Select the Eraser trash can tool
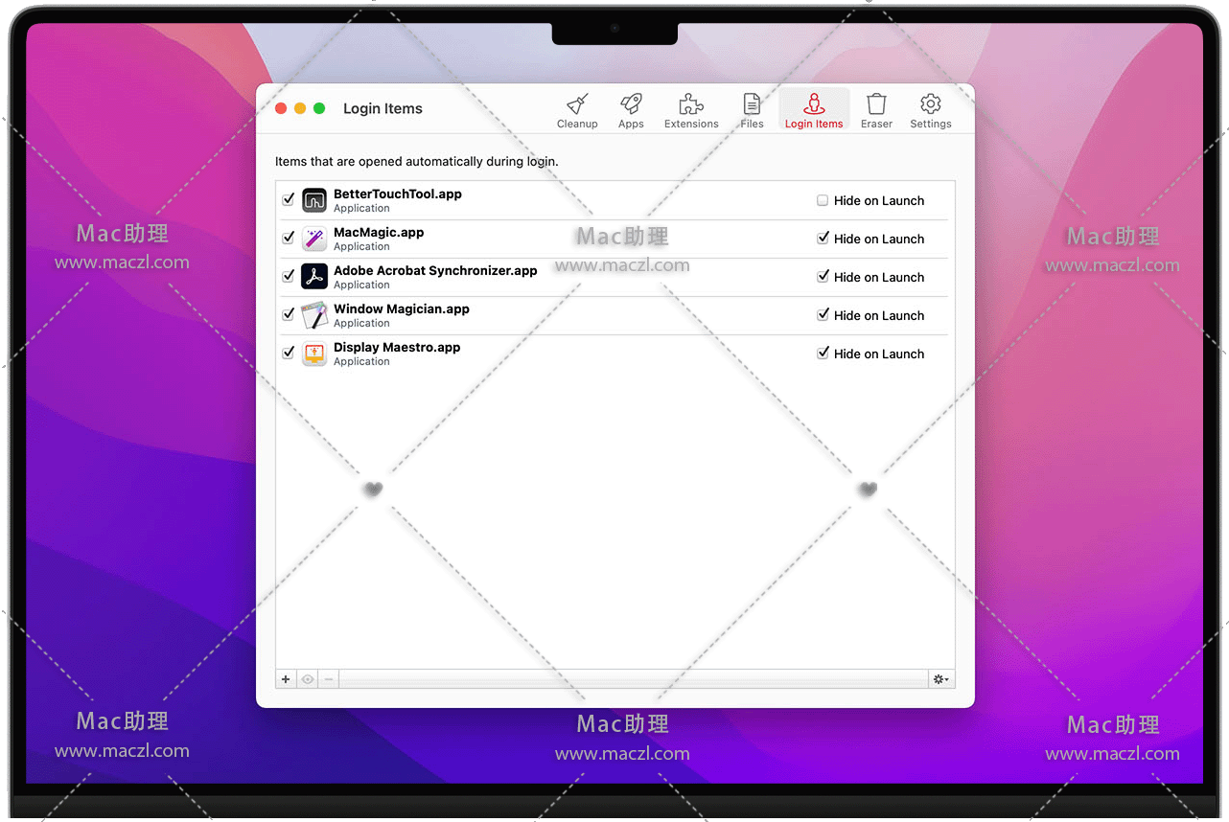The height and width of the screenshot is (822, 1229). [876, 110]
